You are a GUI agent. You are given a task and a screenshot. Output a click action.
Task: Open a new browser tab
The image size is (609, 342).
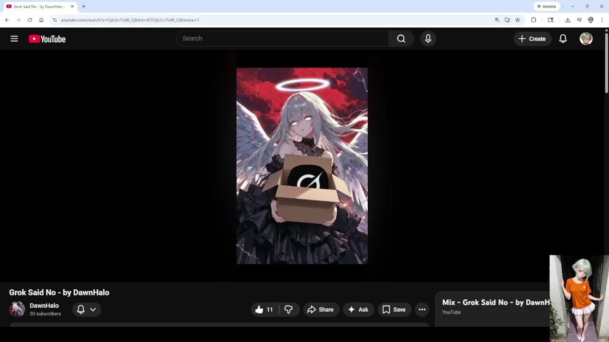click(84, 7)
